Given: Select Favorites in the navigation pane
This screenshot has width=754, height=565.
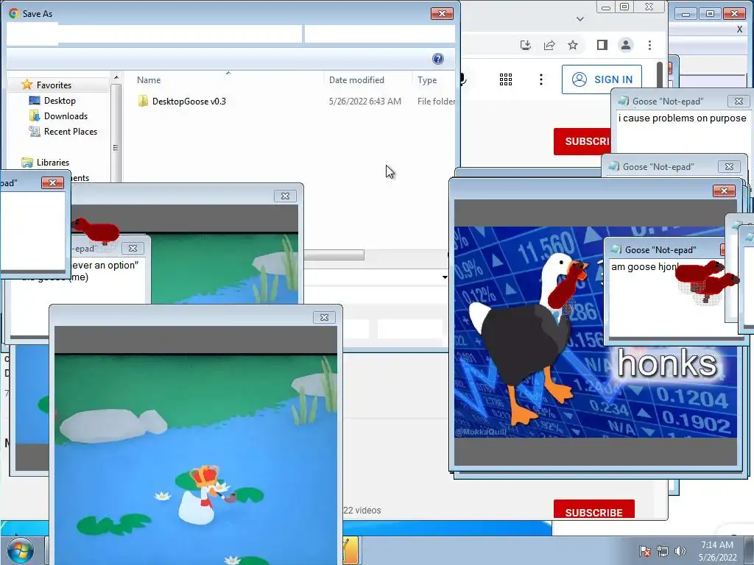Looking at the screenshot, I should point(54,85).
